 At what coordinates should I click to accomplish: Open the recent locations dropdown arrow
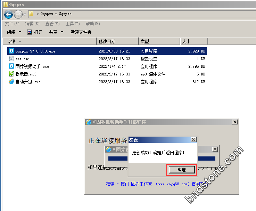click(25, 15)
